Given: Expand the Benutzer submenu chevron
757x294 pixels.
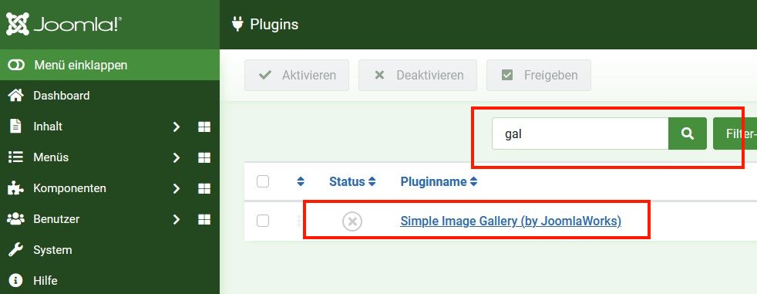Looking at the screenshot, I should click(177, 219).
